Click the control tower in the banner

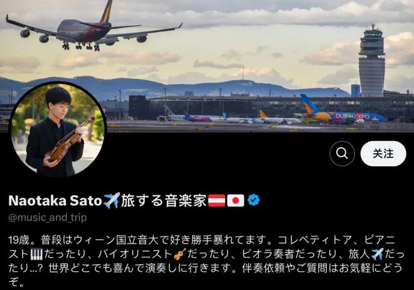(x=372, y=61)
